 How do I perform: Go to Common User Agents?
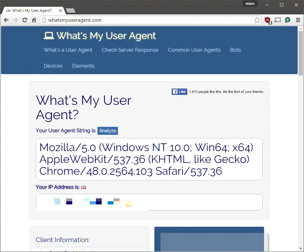(x=194, y=50)
